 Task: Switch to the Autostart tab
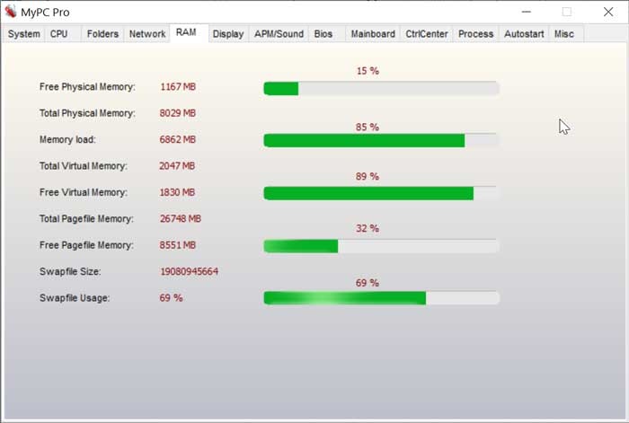524,34
